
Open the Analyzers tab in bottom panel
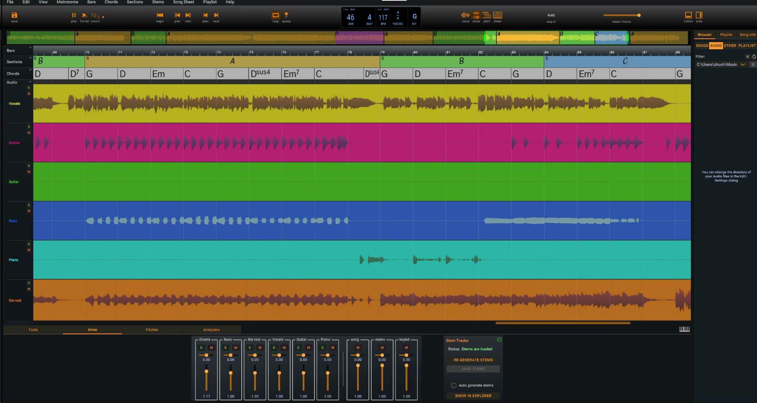(x=211, y=330)
